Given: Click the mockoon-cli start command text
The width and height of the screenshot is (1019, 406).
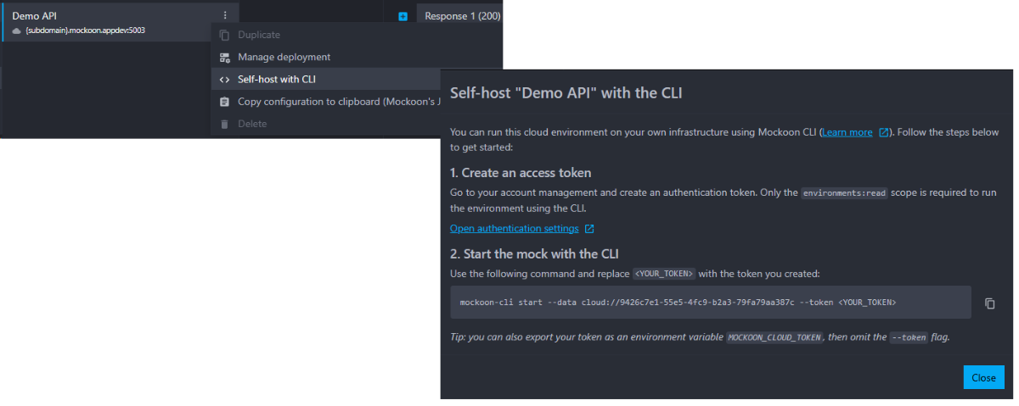Looking at the screenshot, I should 678,303.
